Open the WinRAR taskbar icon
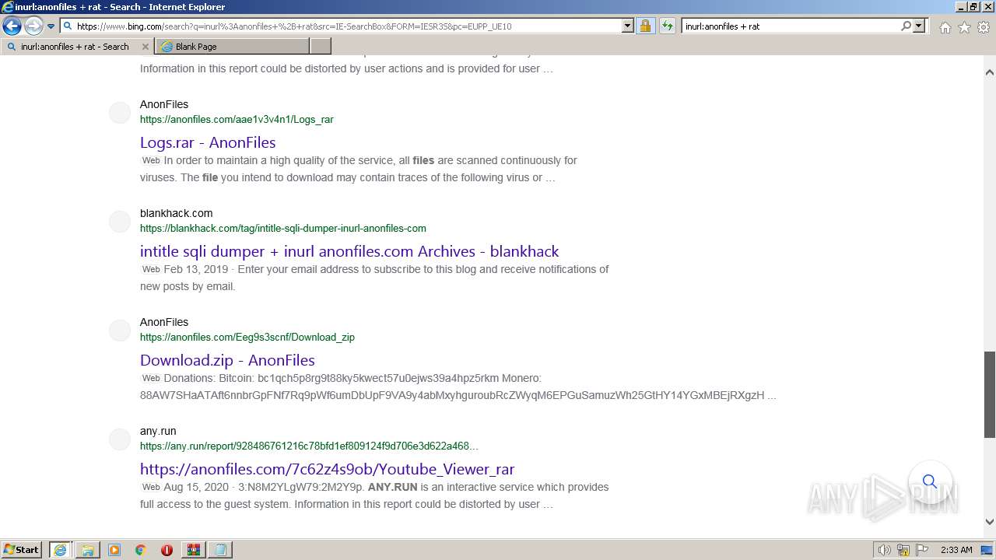This screenshot has height=560, width=996. (194, 550)
